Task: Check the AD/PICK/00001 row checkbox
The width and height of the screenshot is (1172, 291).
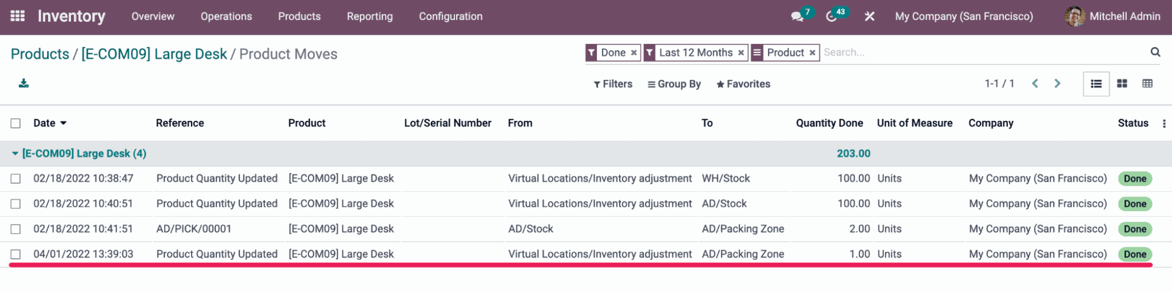Action: point(16,229)
